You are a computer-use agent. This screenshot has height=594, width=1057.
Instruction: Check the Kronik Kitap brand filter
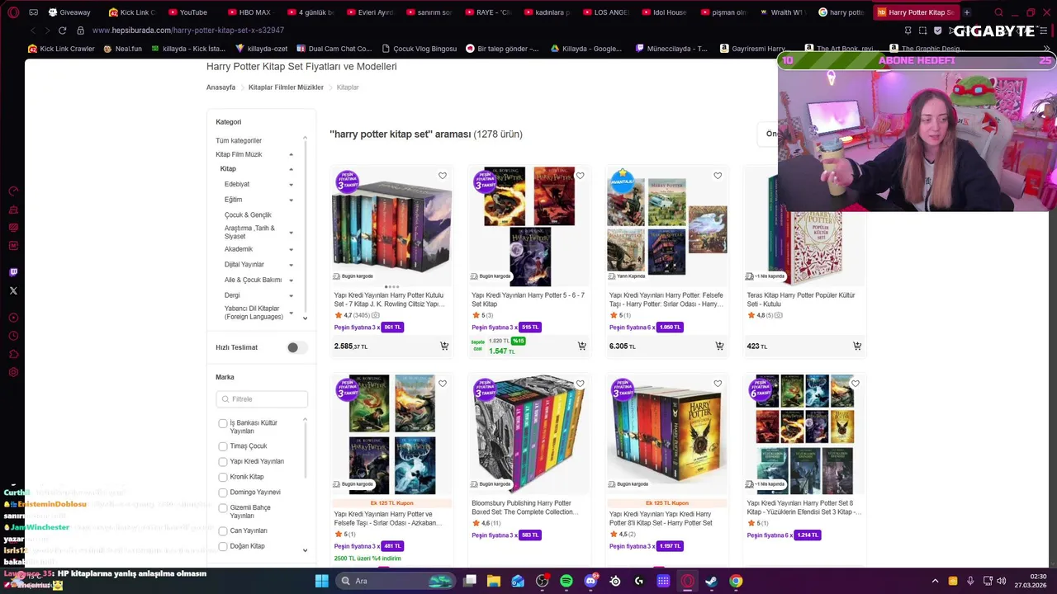223,477
